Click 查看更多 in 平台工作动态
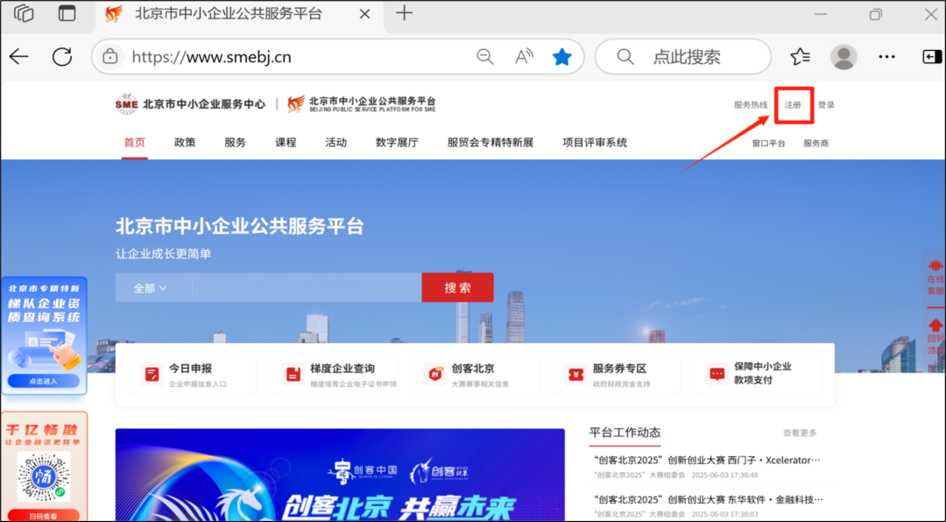Screen dimensions: 946x522 (800, 433)
